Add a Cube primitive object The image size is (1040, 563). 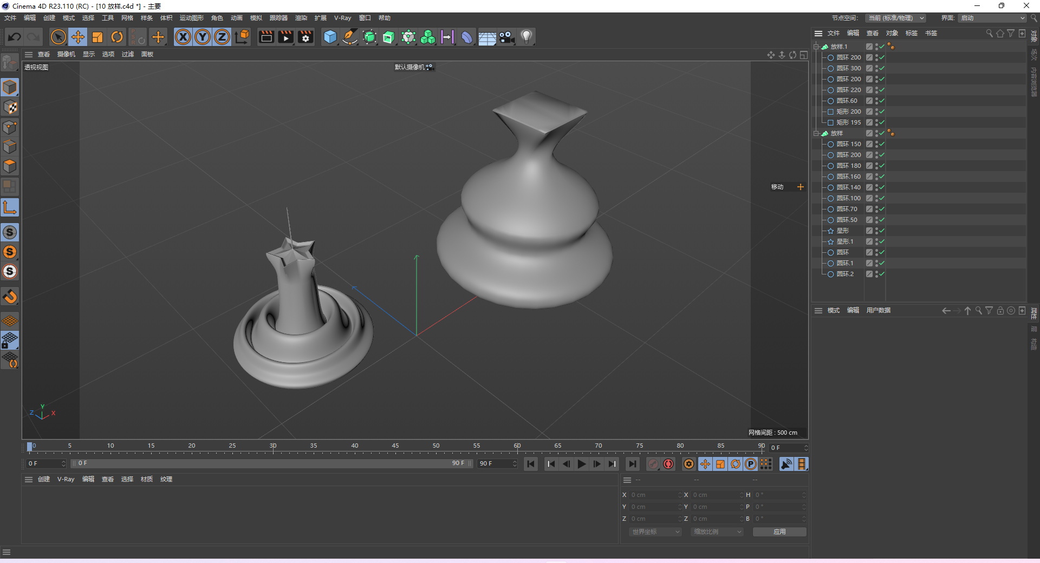[330, 37]
